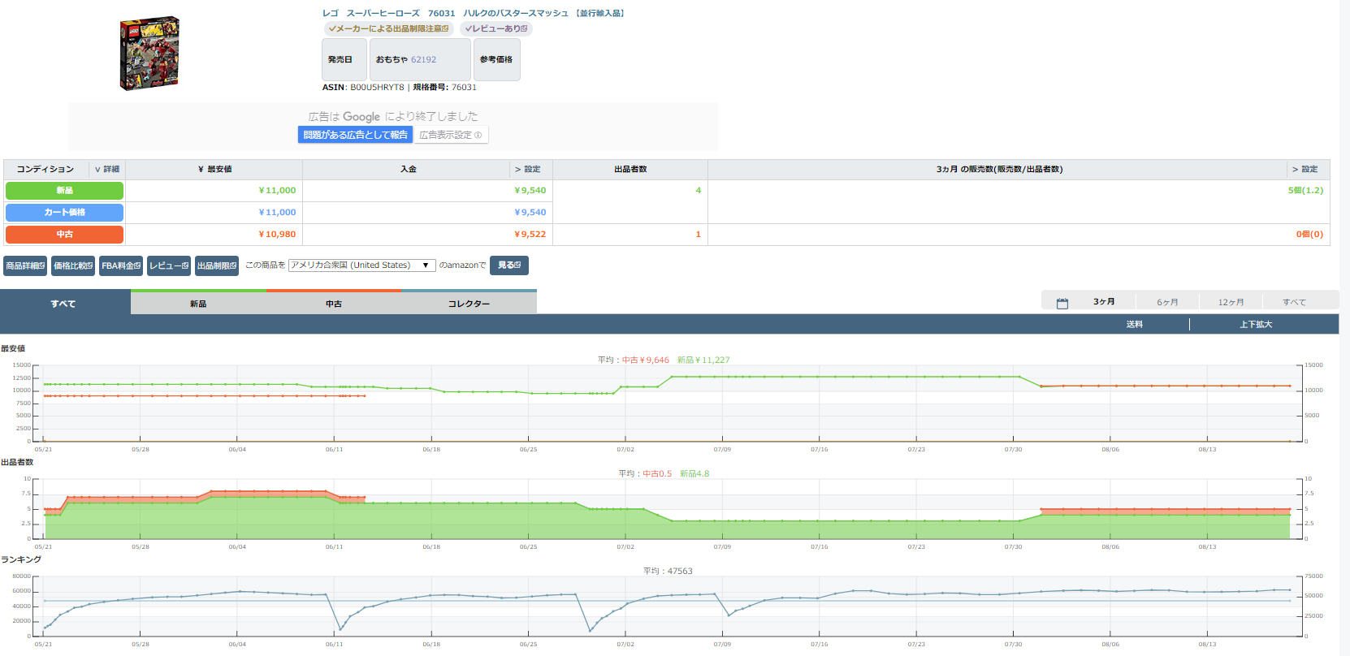Click the calendar icon in the period selector

[1062, 303]
